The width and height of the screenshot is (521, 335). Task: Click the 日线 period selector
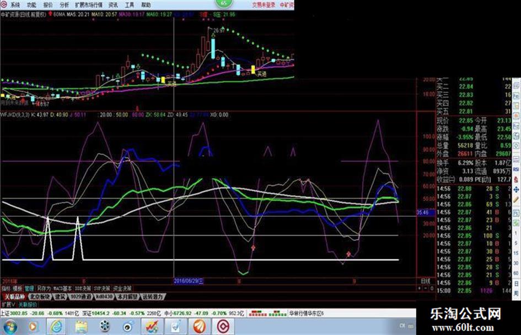[x=425, y=281]
